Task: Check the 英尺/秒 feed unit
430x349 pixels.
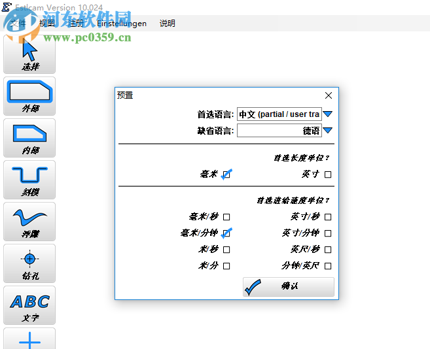Action: [328, 250]
